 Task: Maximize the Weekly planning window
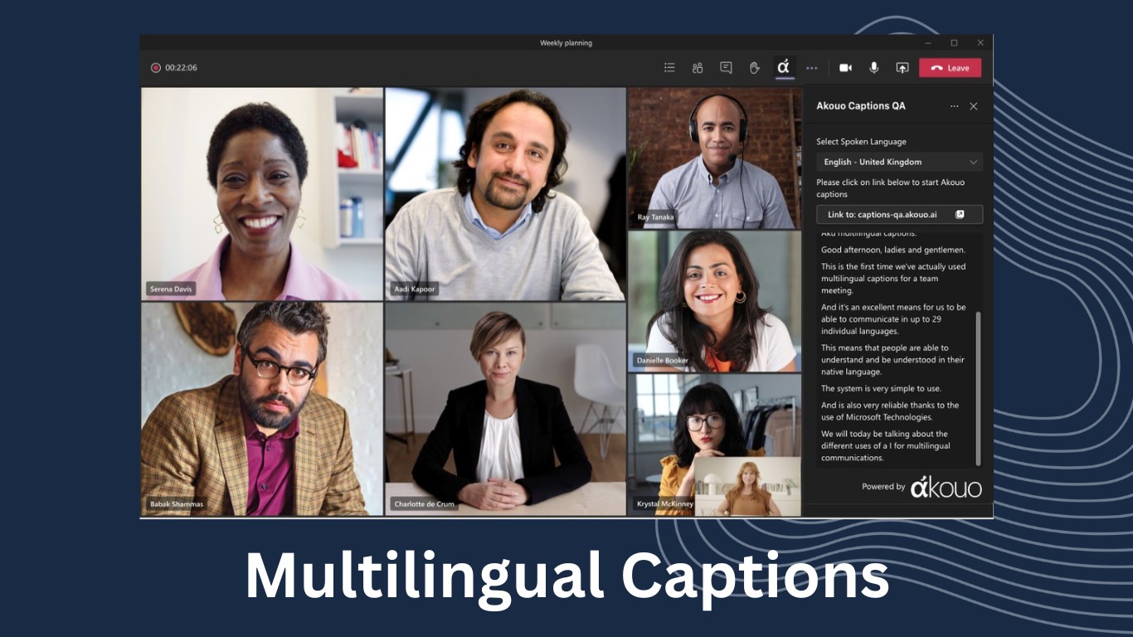pos(954,43)
